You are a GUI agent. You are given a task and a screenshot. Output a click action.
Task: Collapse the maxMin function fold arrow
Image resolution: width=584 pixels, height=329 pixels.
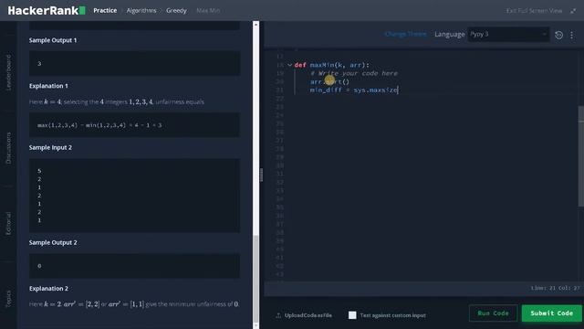290,65
